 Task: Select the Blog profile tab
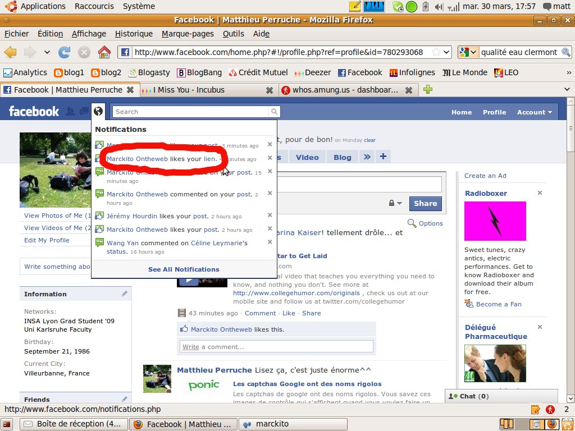pos(343,157)
